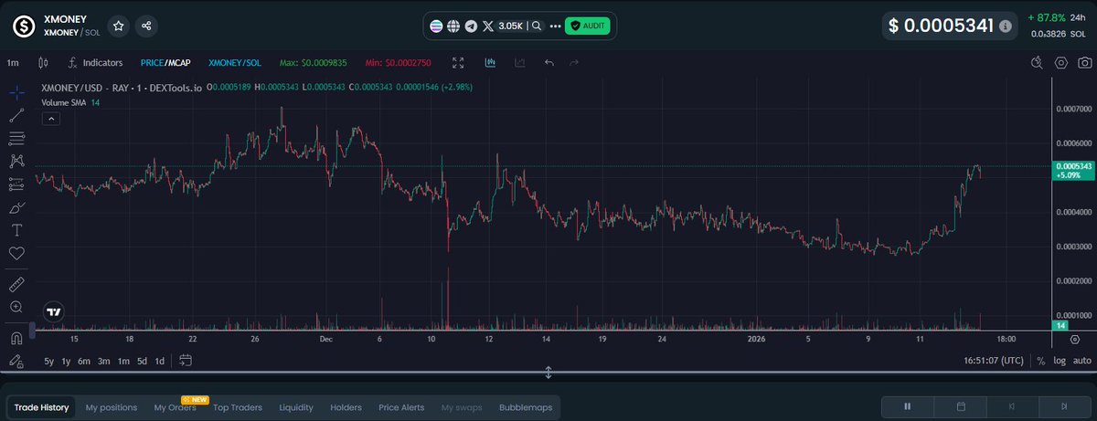This screenshot has height=421, width=1097.
Task: Toggle lock all drawing tools
Action: (16, 361)
